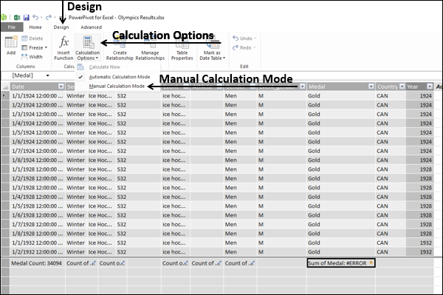Click the Undo button in Edit group

click(x=244, y=38)
